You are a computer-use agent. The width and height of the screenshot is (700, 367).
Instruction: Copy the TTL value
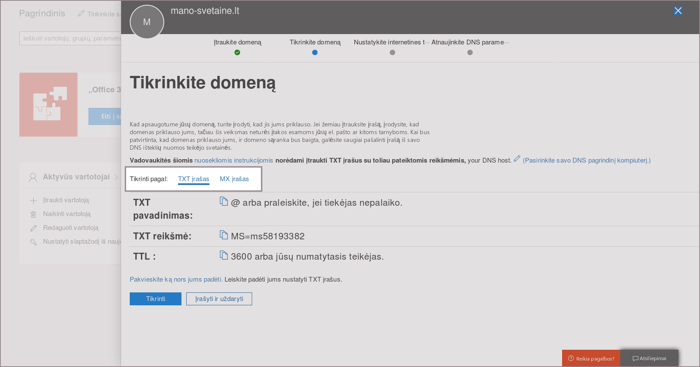click(x=224, y=255)
